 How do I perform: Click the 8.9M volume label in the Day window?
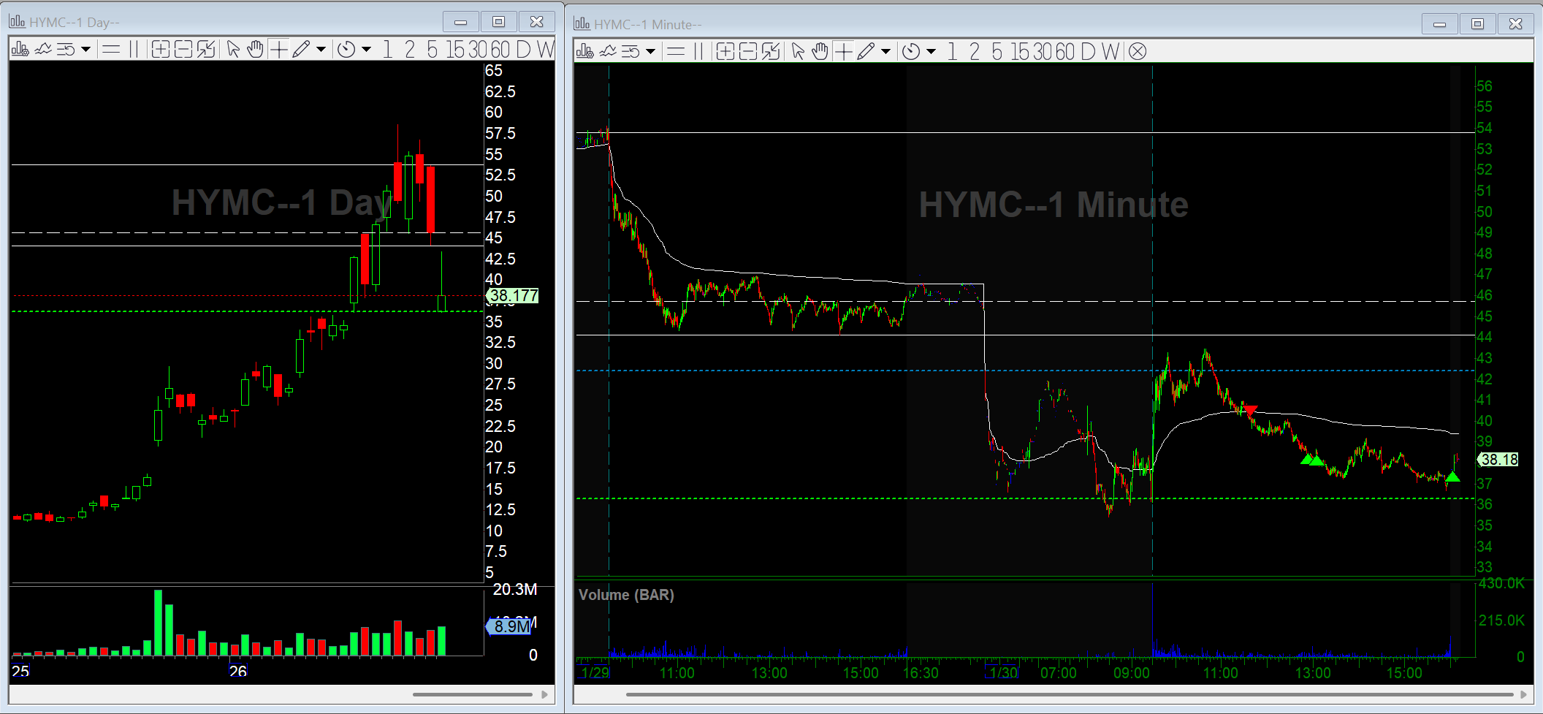(510, 626)
